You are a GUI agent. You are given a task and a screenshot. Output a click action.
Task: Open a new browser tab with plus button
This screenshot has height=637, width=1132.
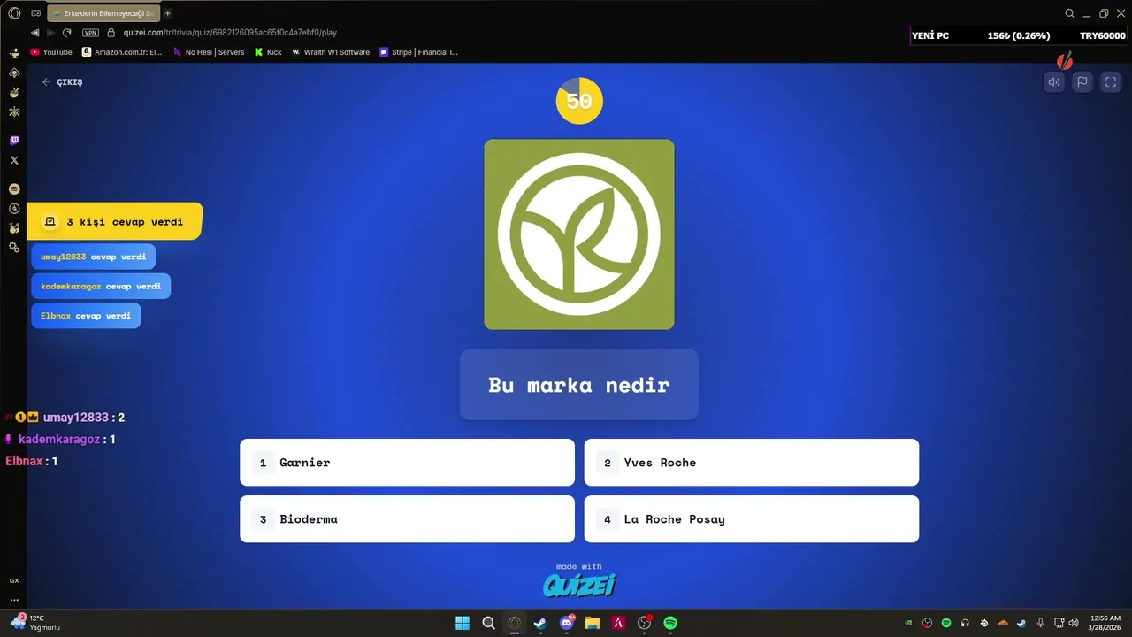click(x=168, y=13)
